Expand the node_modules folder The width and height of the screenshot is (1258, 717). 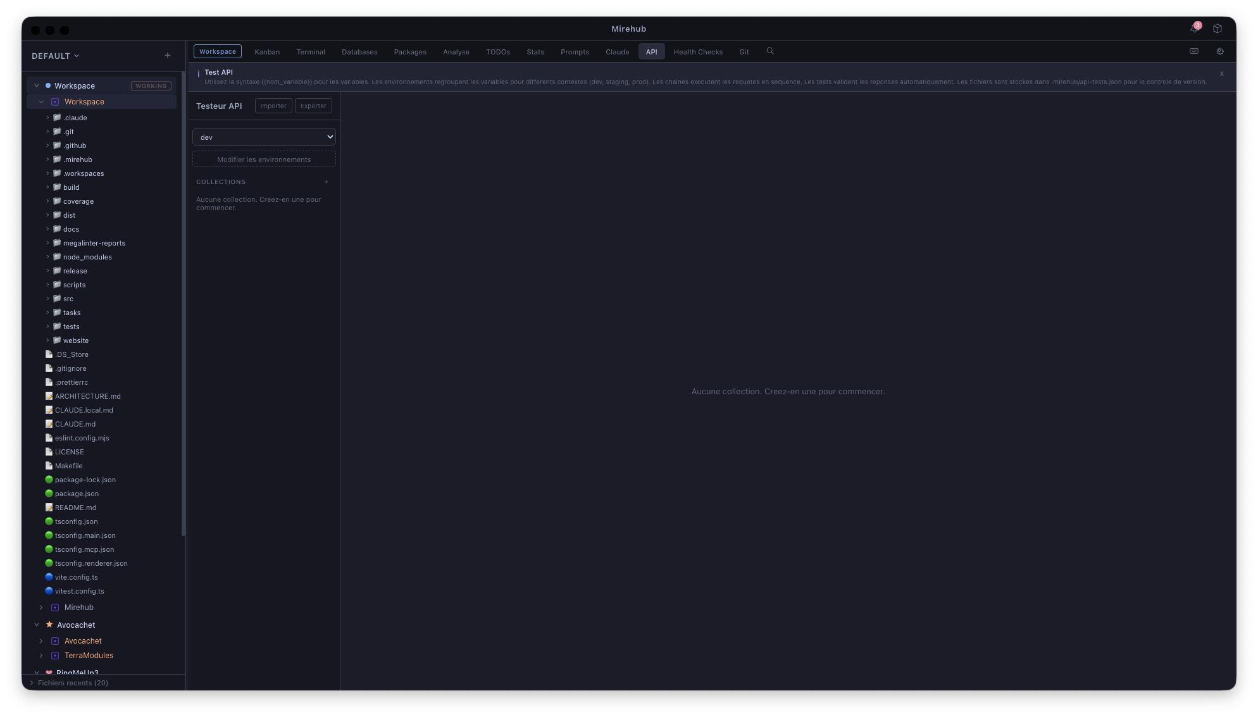pos(47,257)
